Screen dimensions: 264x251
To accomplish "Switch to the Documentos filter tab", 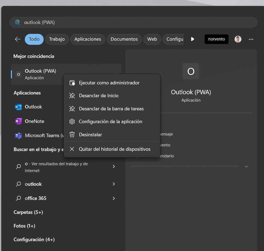I will click(124, 39).
